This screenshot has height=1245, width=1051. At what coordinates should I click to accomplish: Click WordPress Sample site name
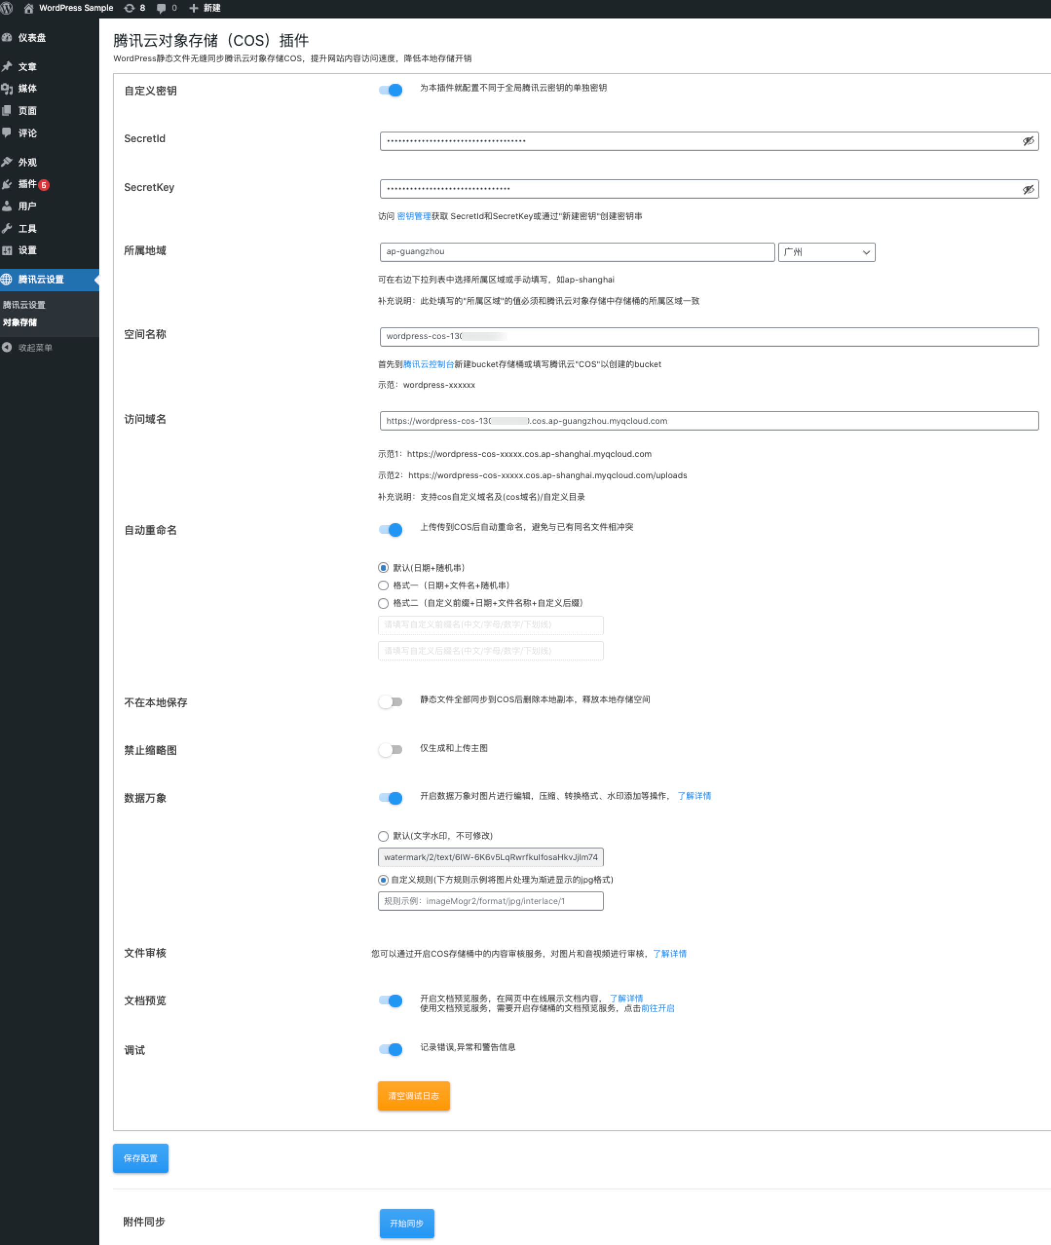tap(75, 8)
